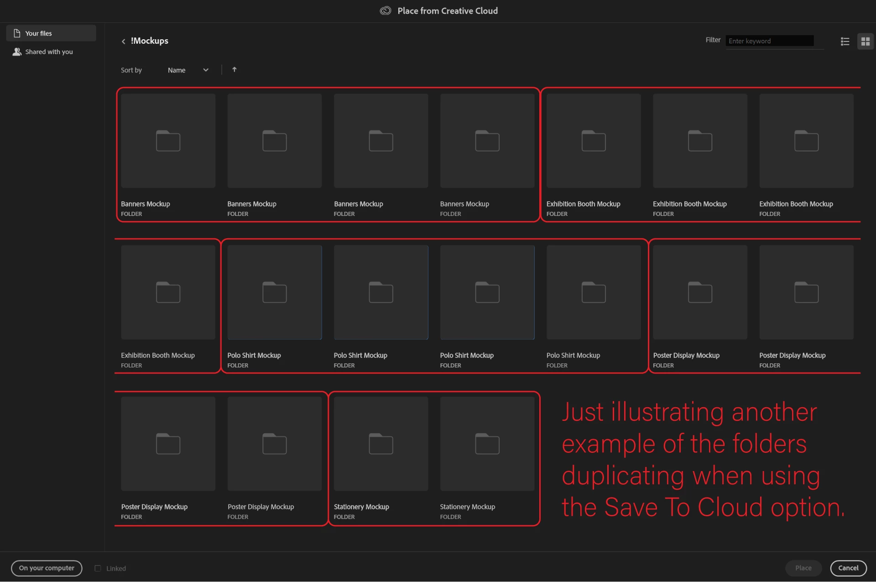Select the last Stationery Mockup folder thumbnail
The height and width of the screenshot is (582, 876).
(487, 444)
